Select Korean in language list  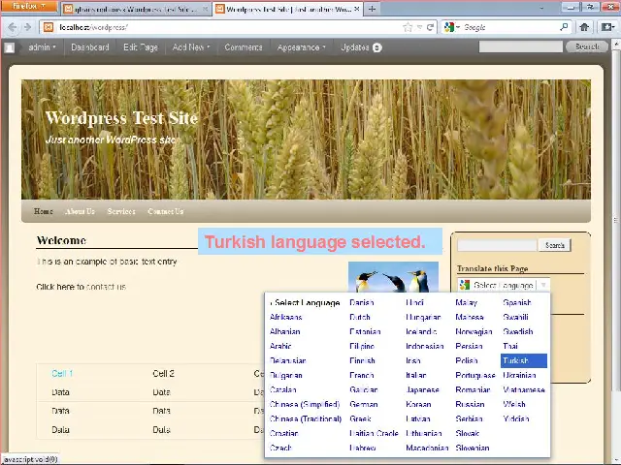[418, 404]
